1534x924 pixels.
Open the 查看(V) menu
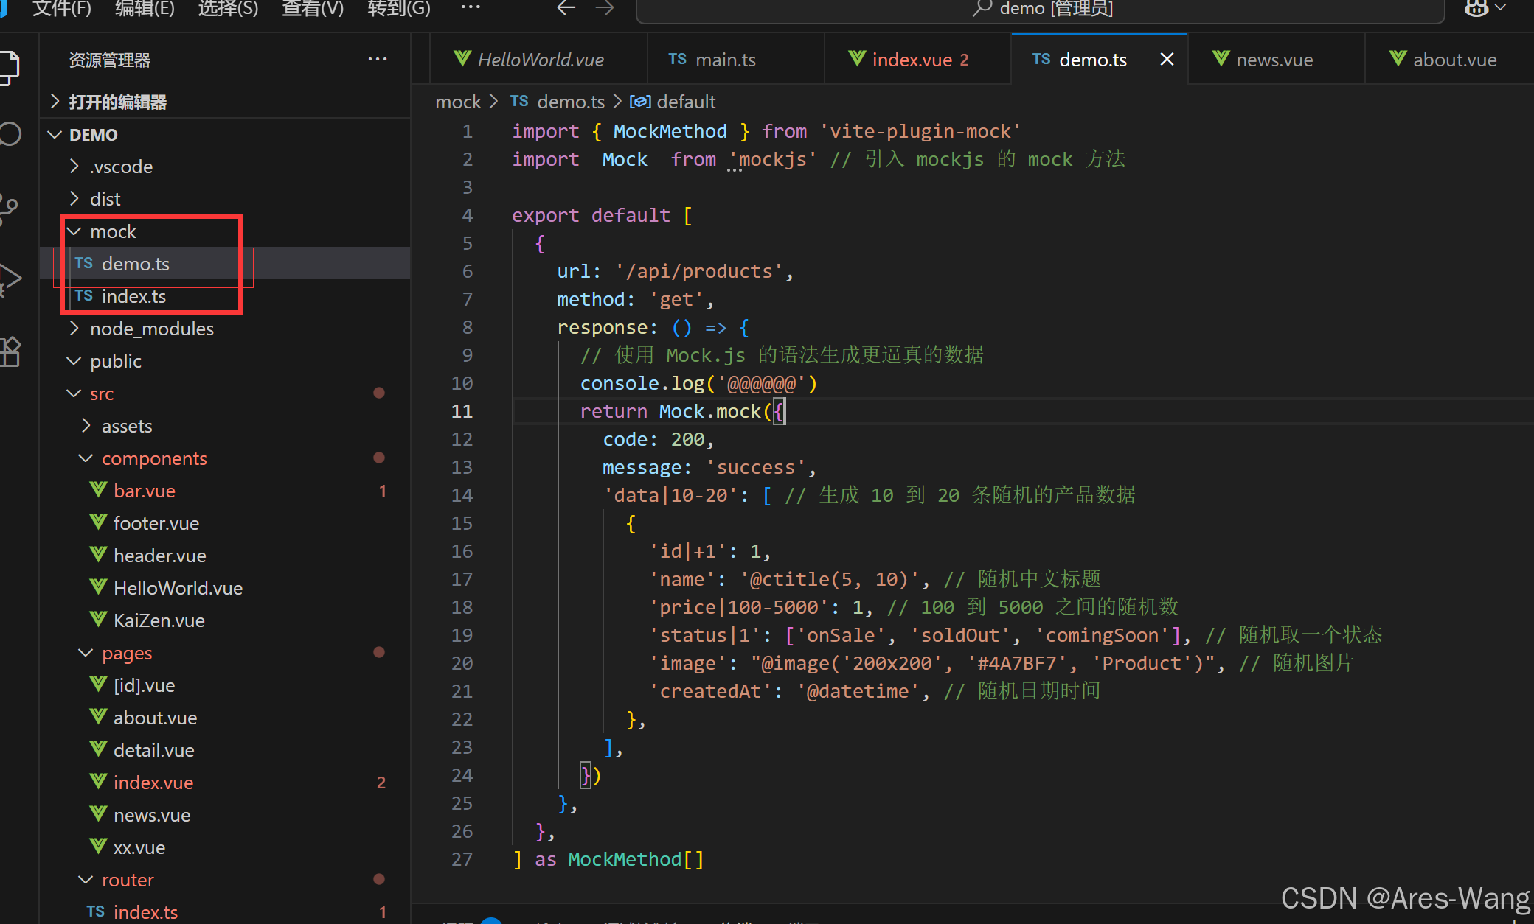[x=313, y=9]
